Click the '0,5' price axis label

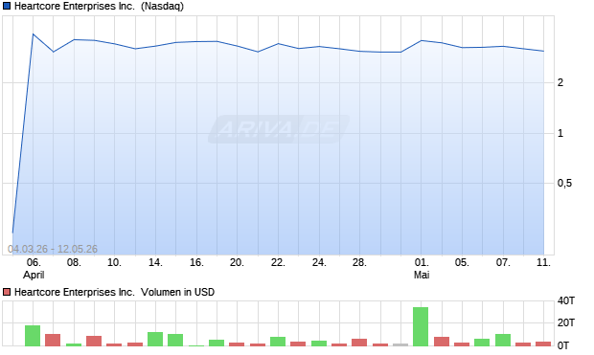point(564,183)
